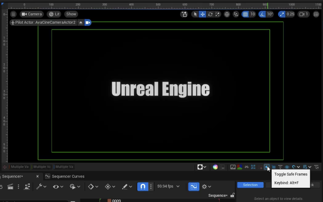Click the filter lines icon
The height and width of the screenshot is (202, 323).
pos(280,167)
